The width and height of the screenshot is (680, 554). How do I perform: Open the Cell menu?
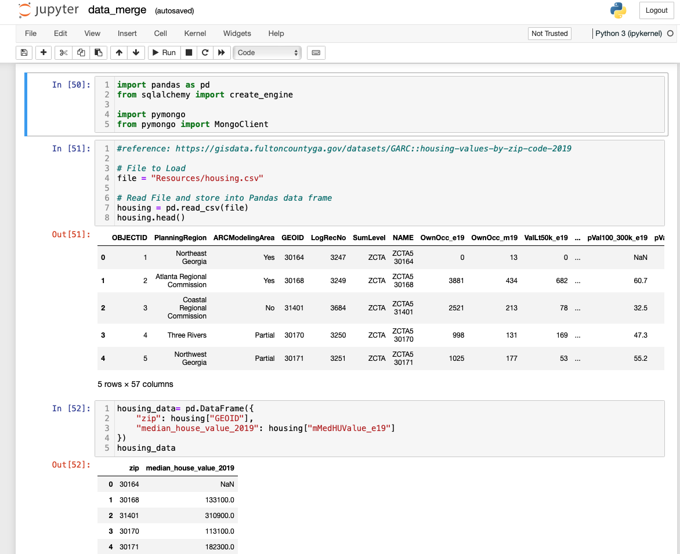pos(160,34)
